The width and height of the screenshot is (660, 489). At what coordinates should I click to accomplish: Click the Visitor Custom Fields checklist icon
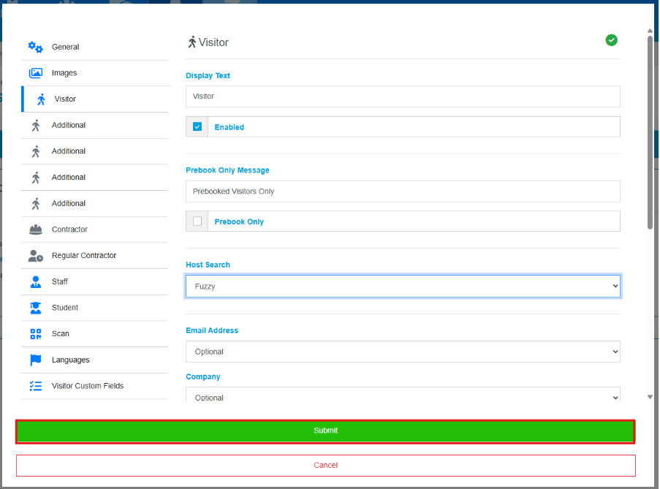click(x=35, y=387)
